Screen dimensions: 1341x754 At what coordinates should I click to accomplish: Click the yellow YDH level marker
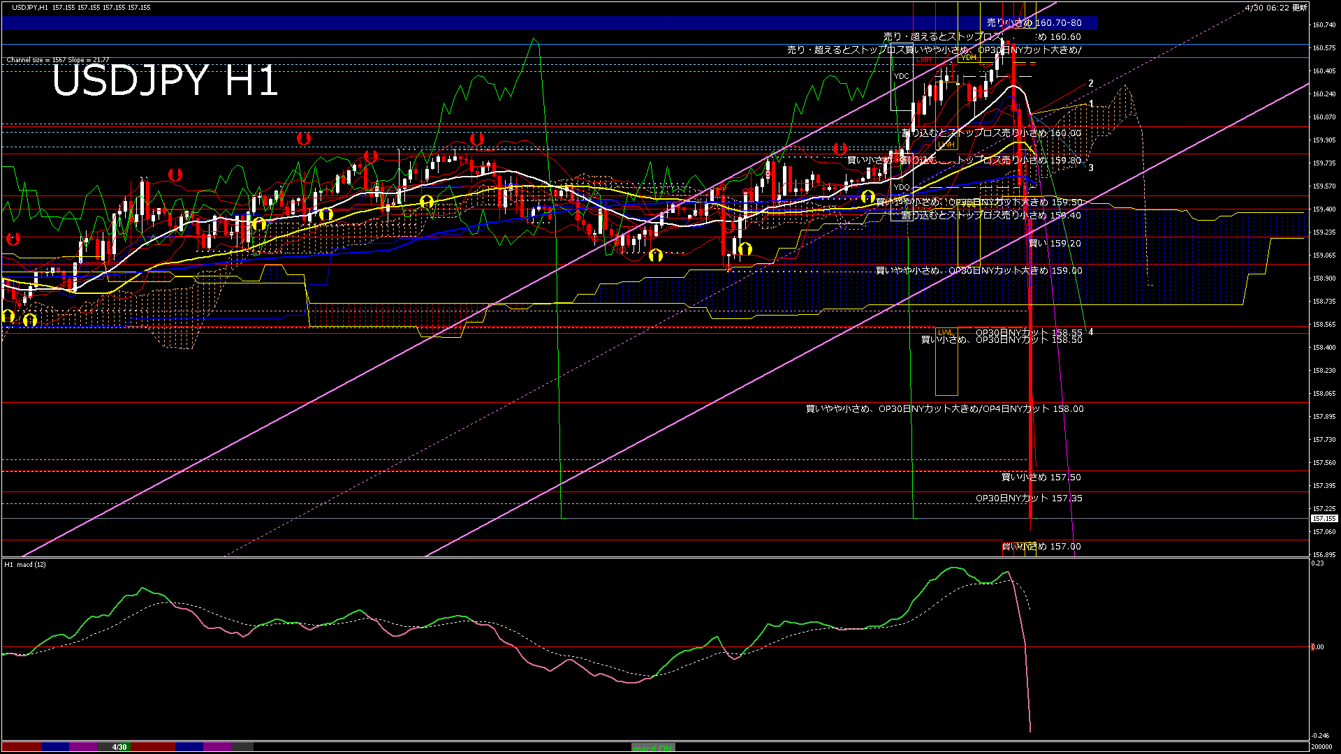(968, 58)
